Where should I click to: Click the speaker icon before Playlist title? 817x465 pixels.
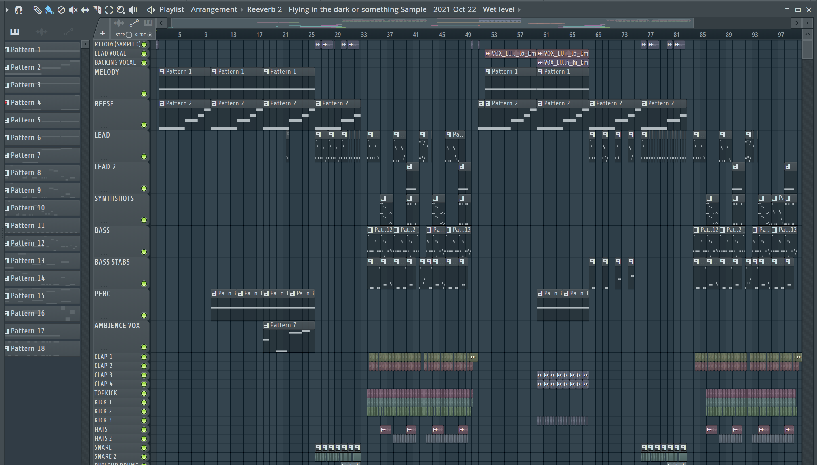tap(151, 10)
